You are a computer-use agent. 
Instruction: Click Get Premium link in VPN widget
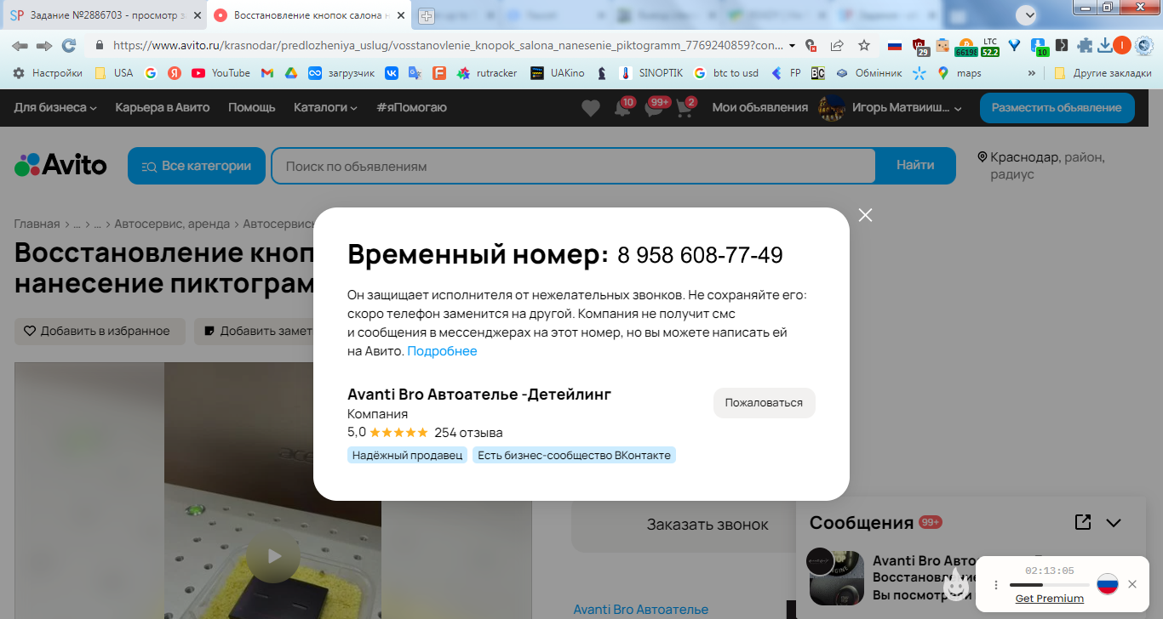[x=1050, y=599]
